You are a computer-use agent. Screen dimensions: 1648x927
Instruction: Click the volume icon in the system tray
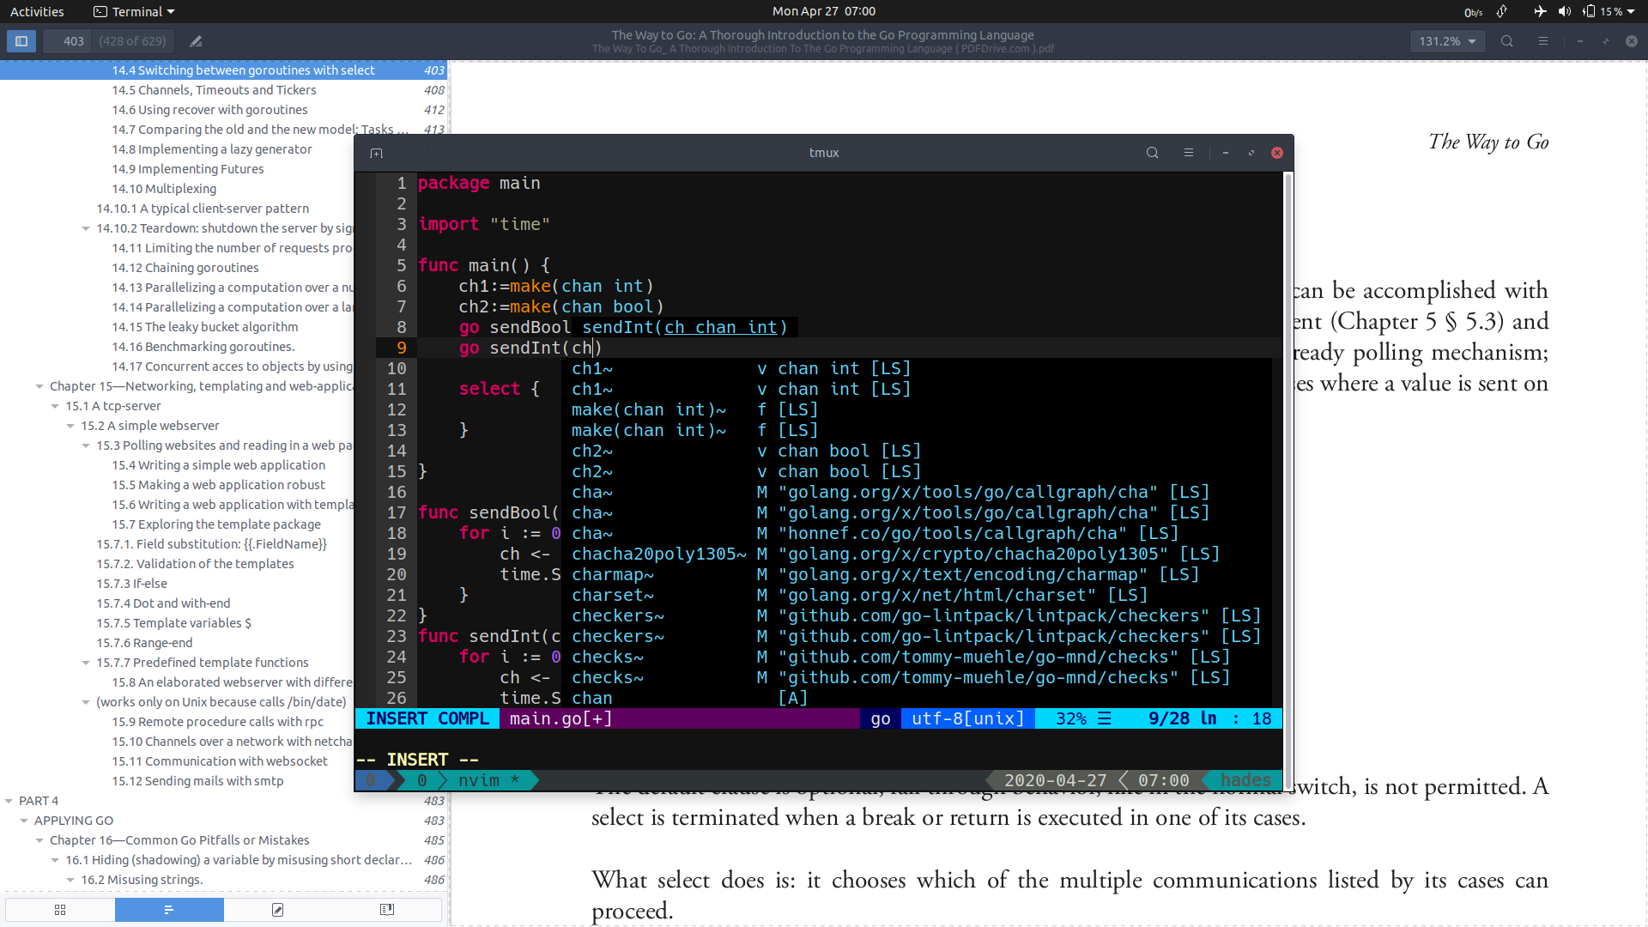pyautogui.click(x=1564, y=11)
